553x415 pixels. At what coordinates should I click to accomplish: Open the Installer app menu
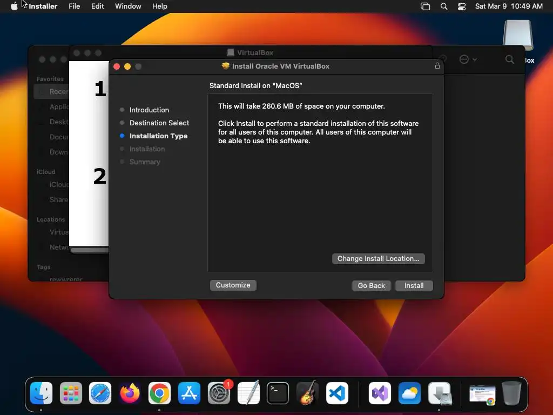coord(43,6)
